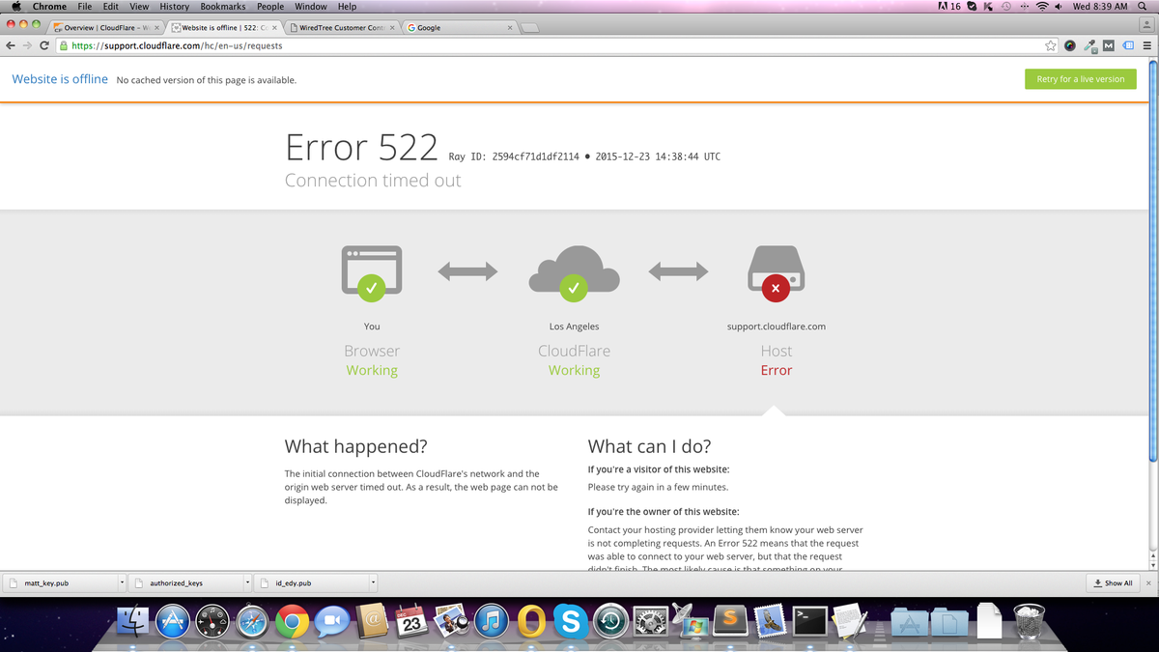Screen dimensions: 1159x652
Task: Click the Ray ID text
Action: pos(514,156)
